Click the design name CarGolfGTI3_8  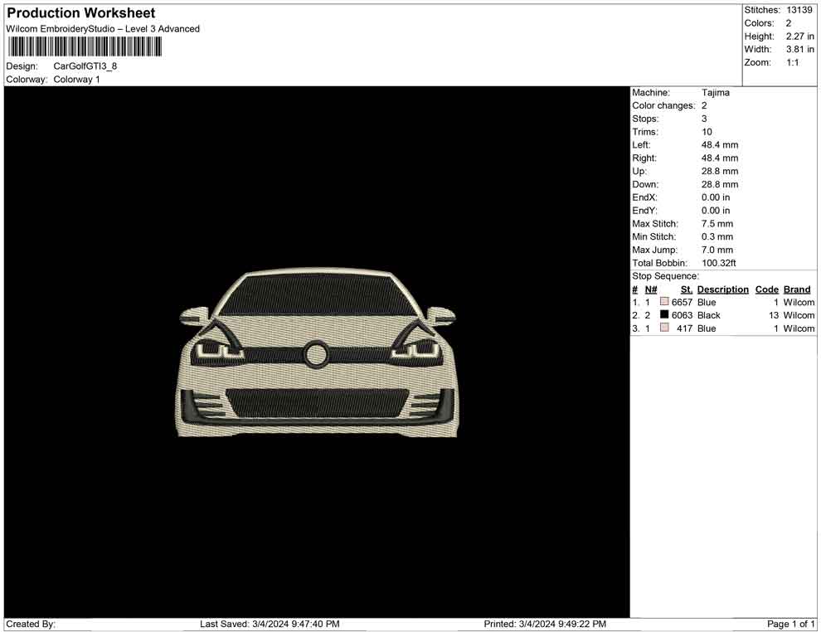click(x=85, y=66)
